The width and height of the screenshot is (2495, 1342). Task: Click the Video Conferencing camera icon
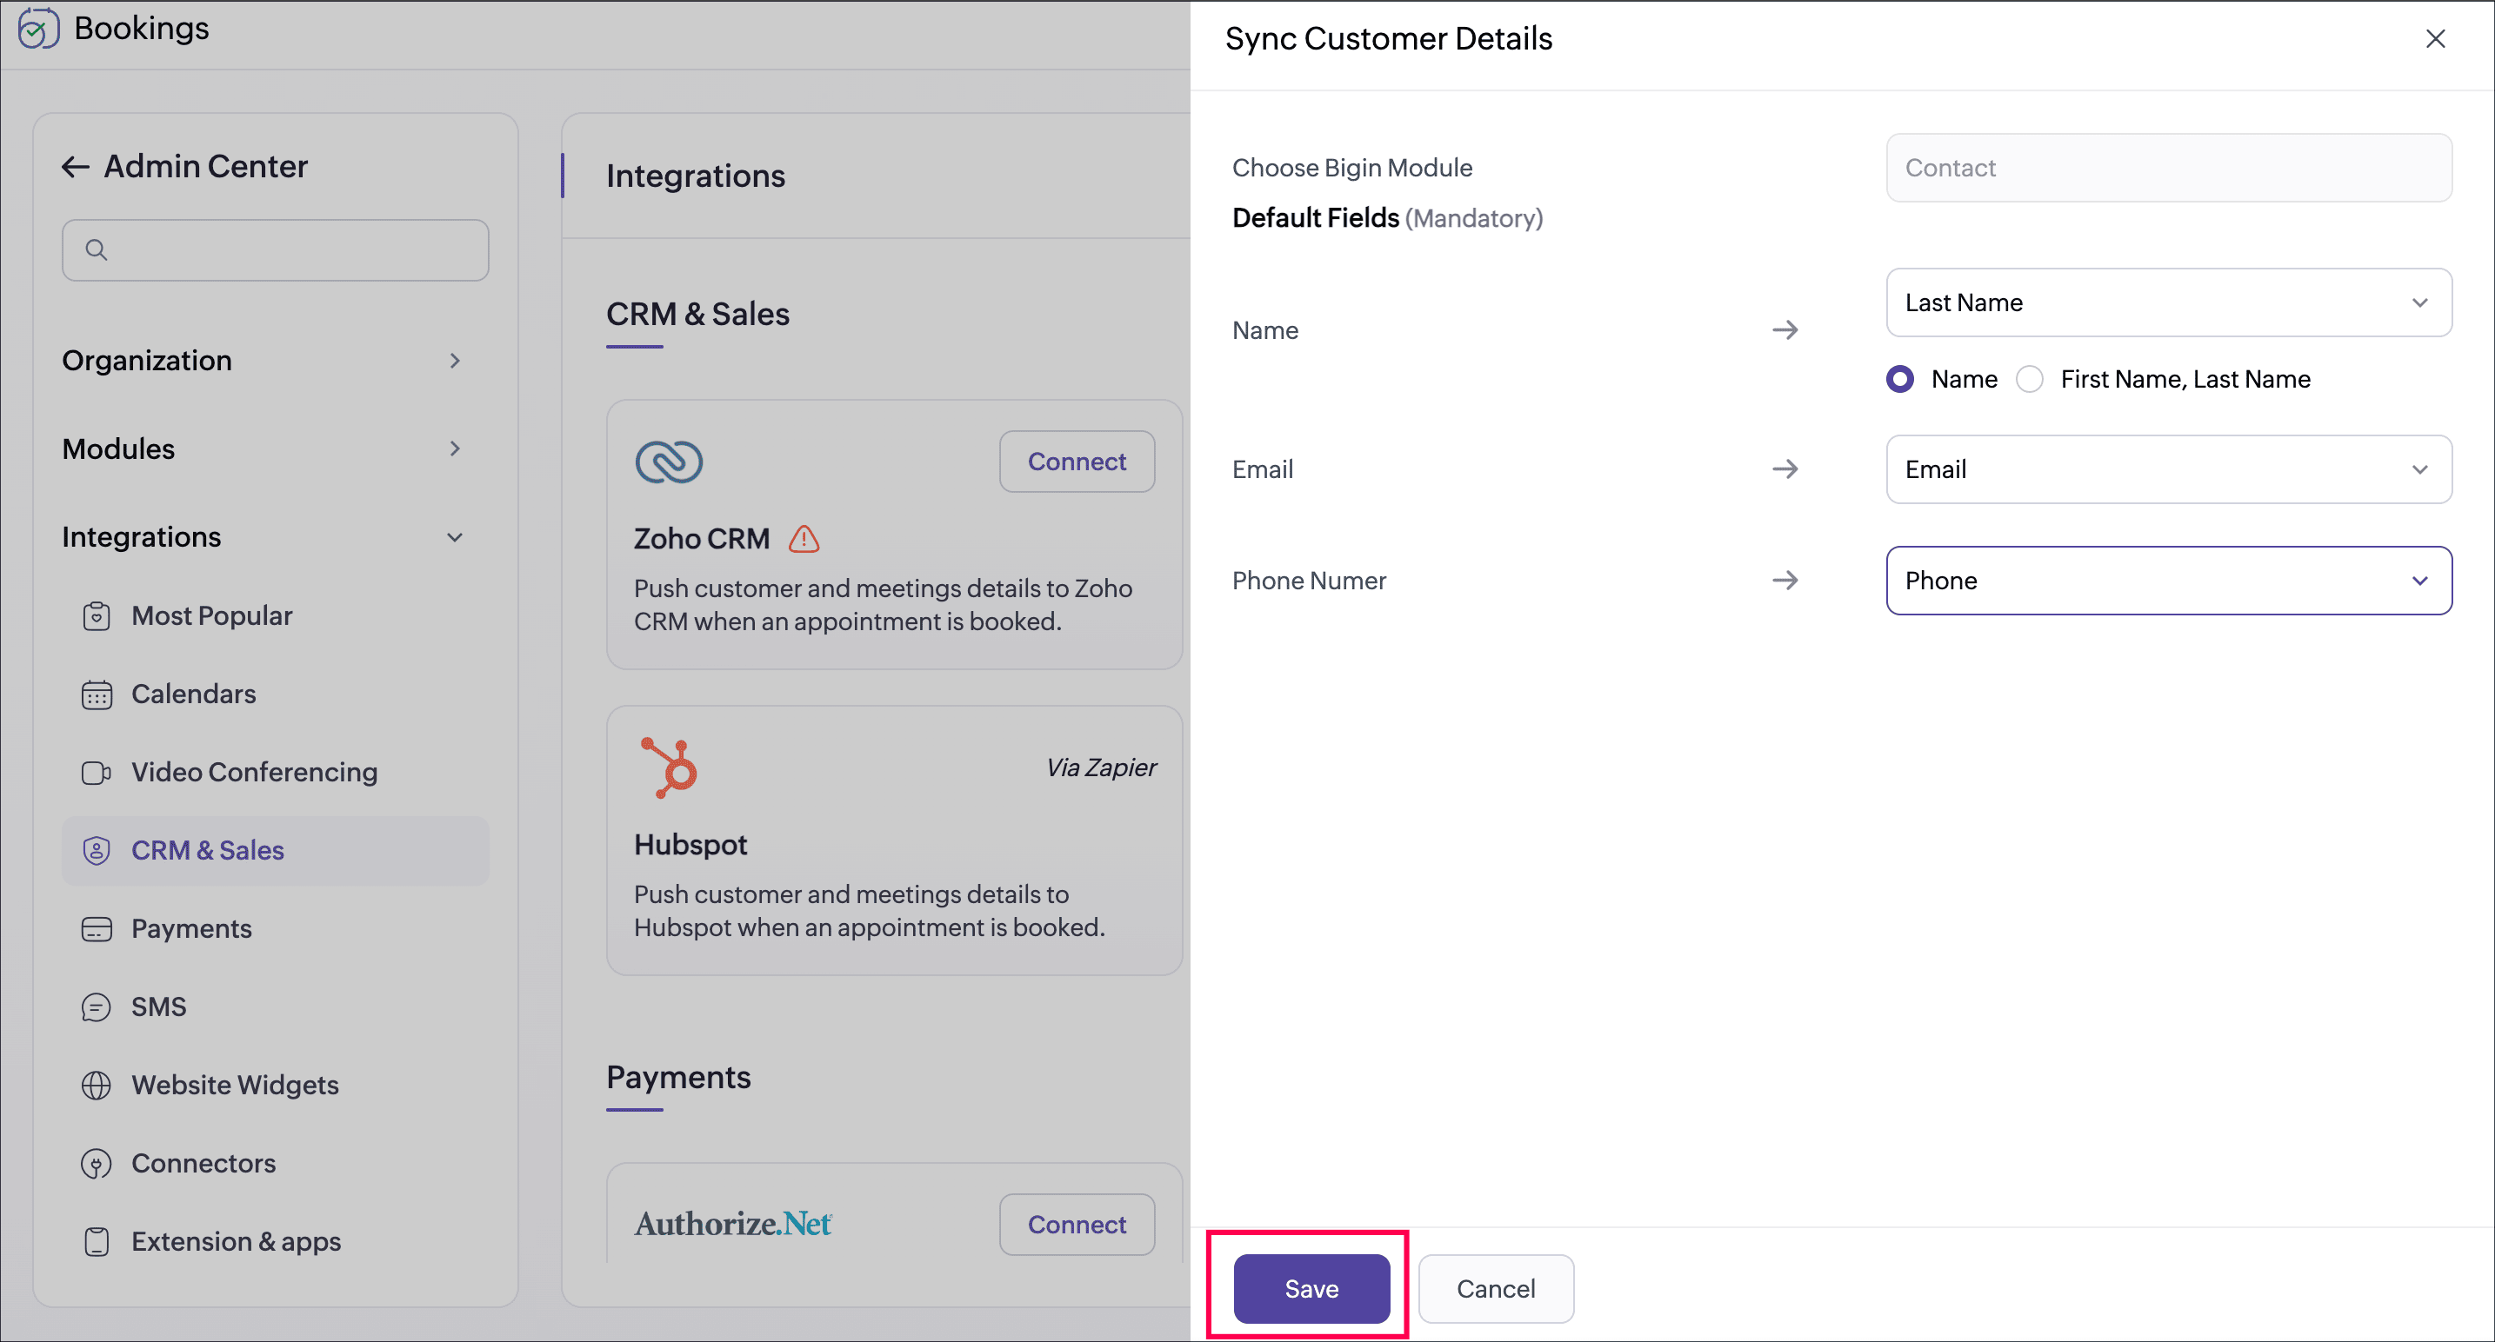(97, 773)
